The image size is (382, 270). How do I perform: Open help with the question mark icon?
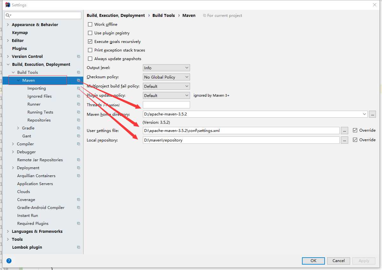coord(9,261)
